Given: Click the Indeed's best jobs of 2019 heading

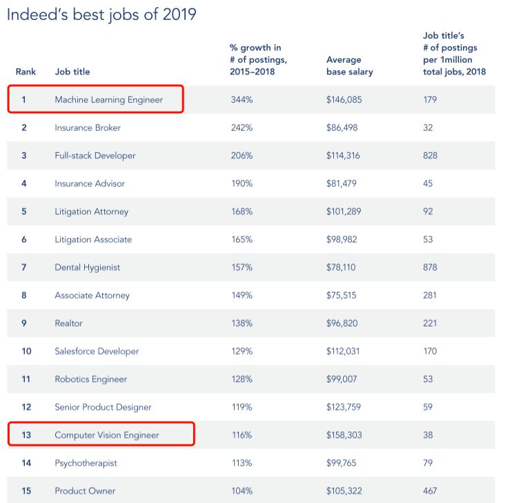Looking at the screenshot, I should pyautogui.click(x=101, y=15).
